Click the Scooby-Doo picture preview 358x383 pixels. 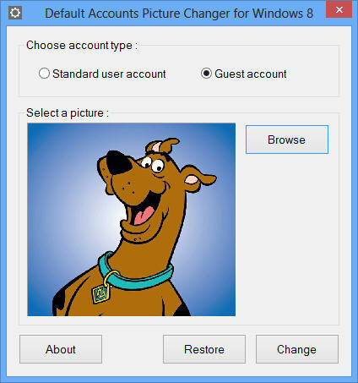tap(132, 220)
